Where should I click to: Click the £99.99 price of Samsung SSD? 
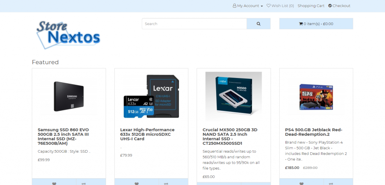pos(44,160)
